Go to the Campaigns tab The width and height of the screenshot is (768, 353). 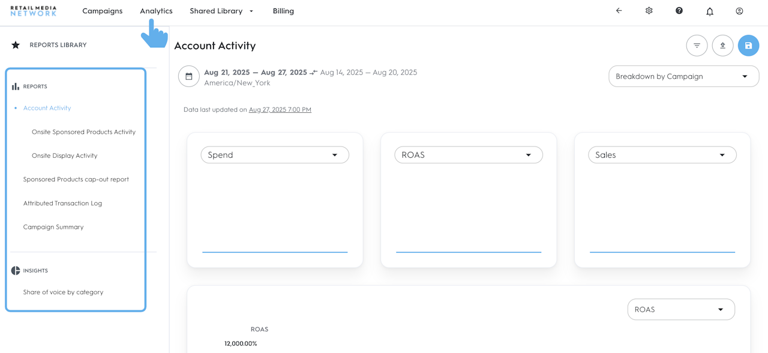click(x=103, y=11)
